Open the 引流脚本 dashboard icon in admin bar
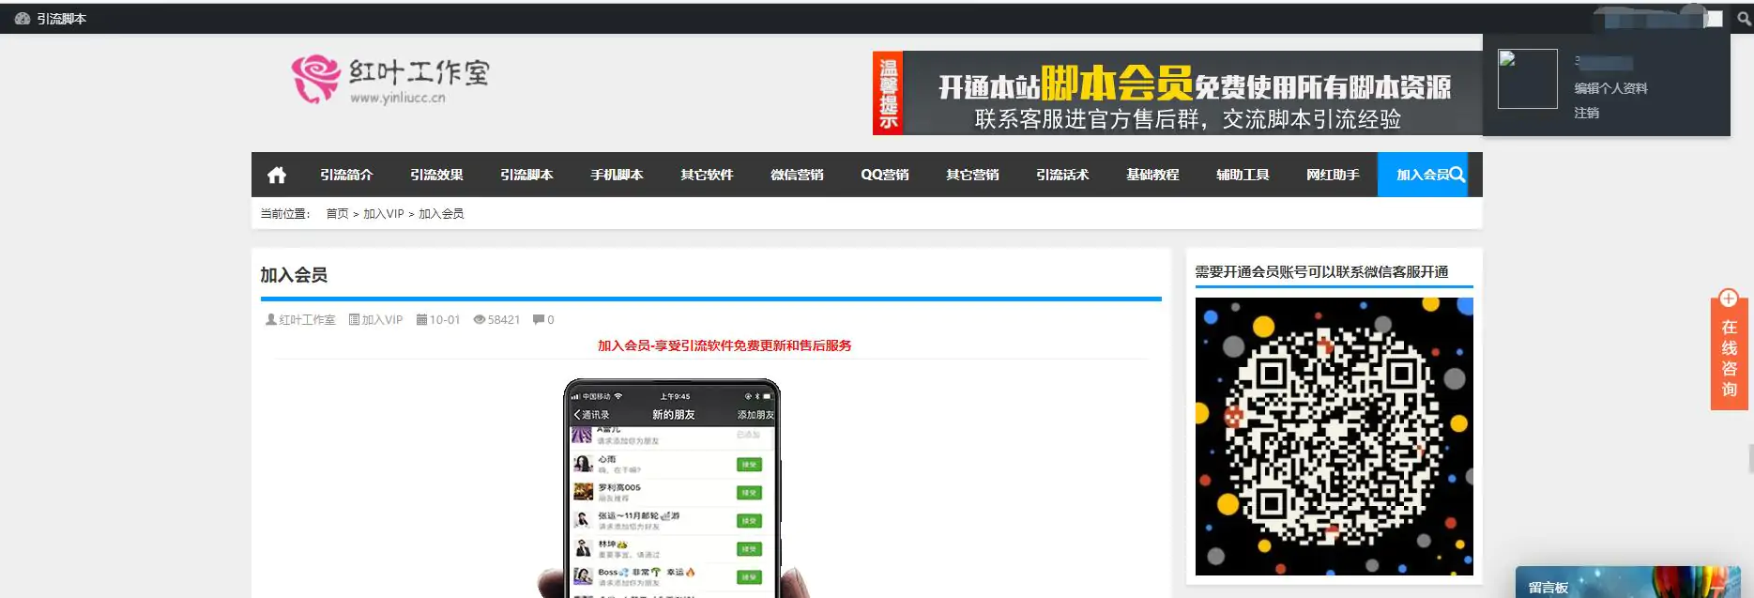The height and width of the screenshot is (598, 1754). (x=23, y=19)
